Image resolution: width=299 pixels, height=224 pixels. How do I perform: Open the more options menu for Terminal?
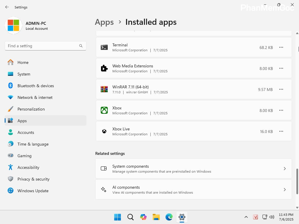click(x=281, y=47)
